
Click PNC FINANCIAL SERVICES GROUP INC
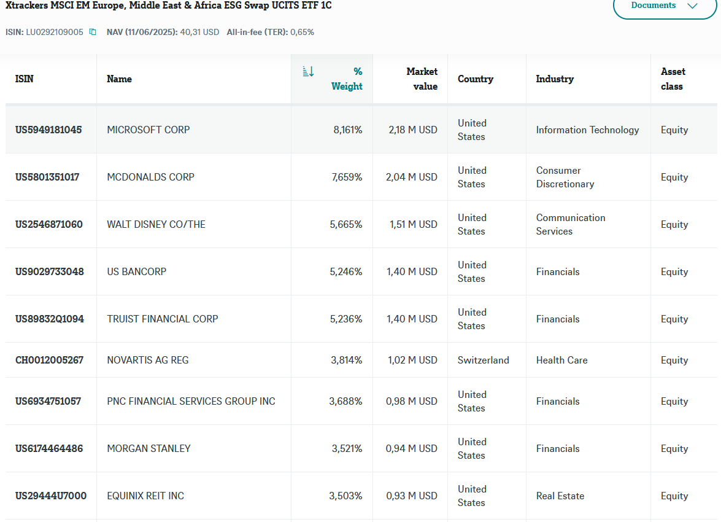[191, 402]
